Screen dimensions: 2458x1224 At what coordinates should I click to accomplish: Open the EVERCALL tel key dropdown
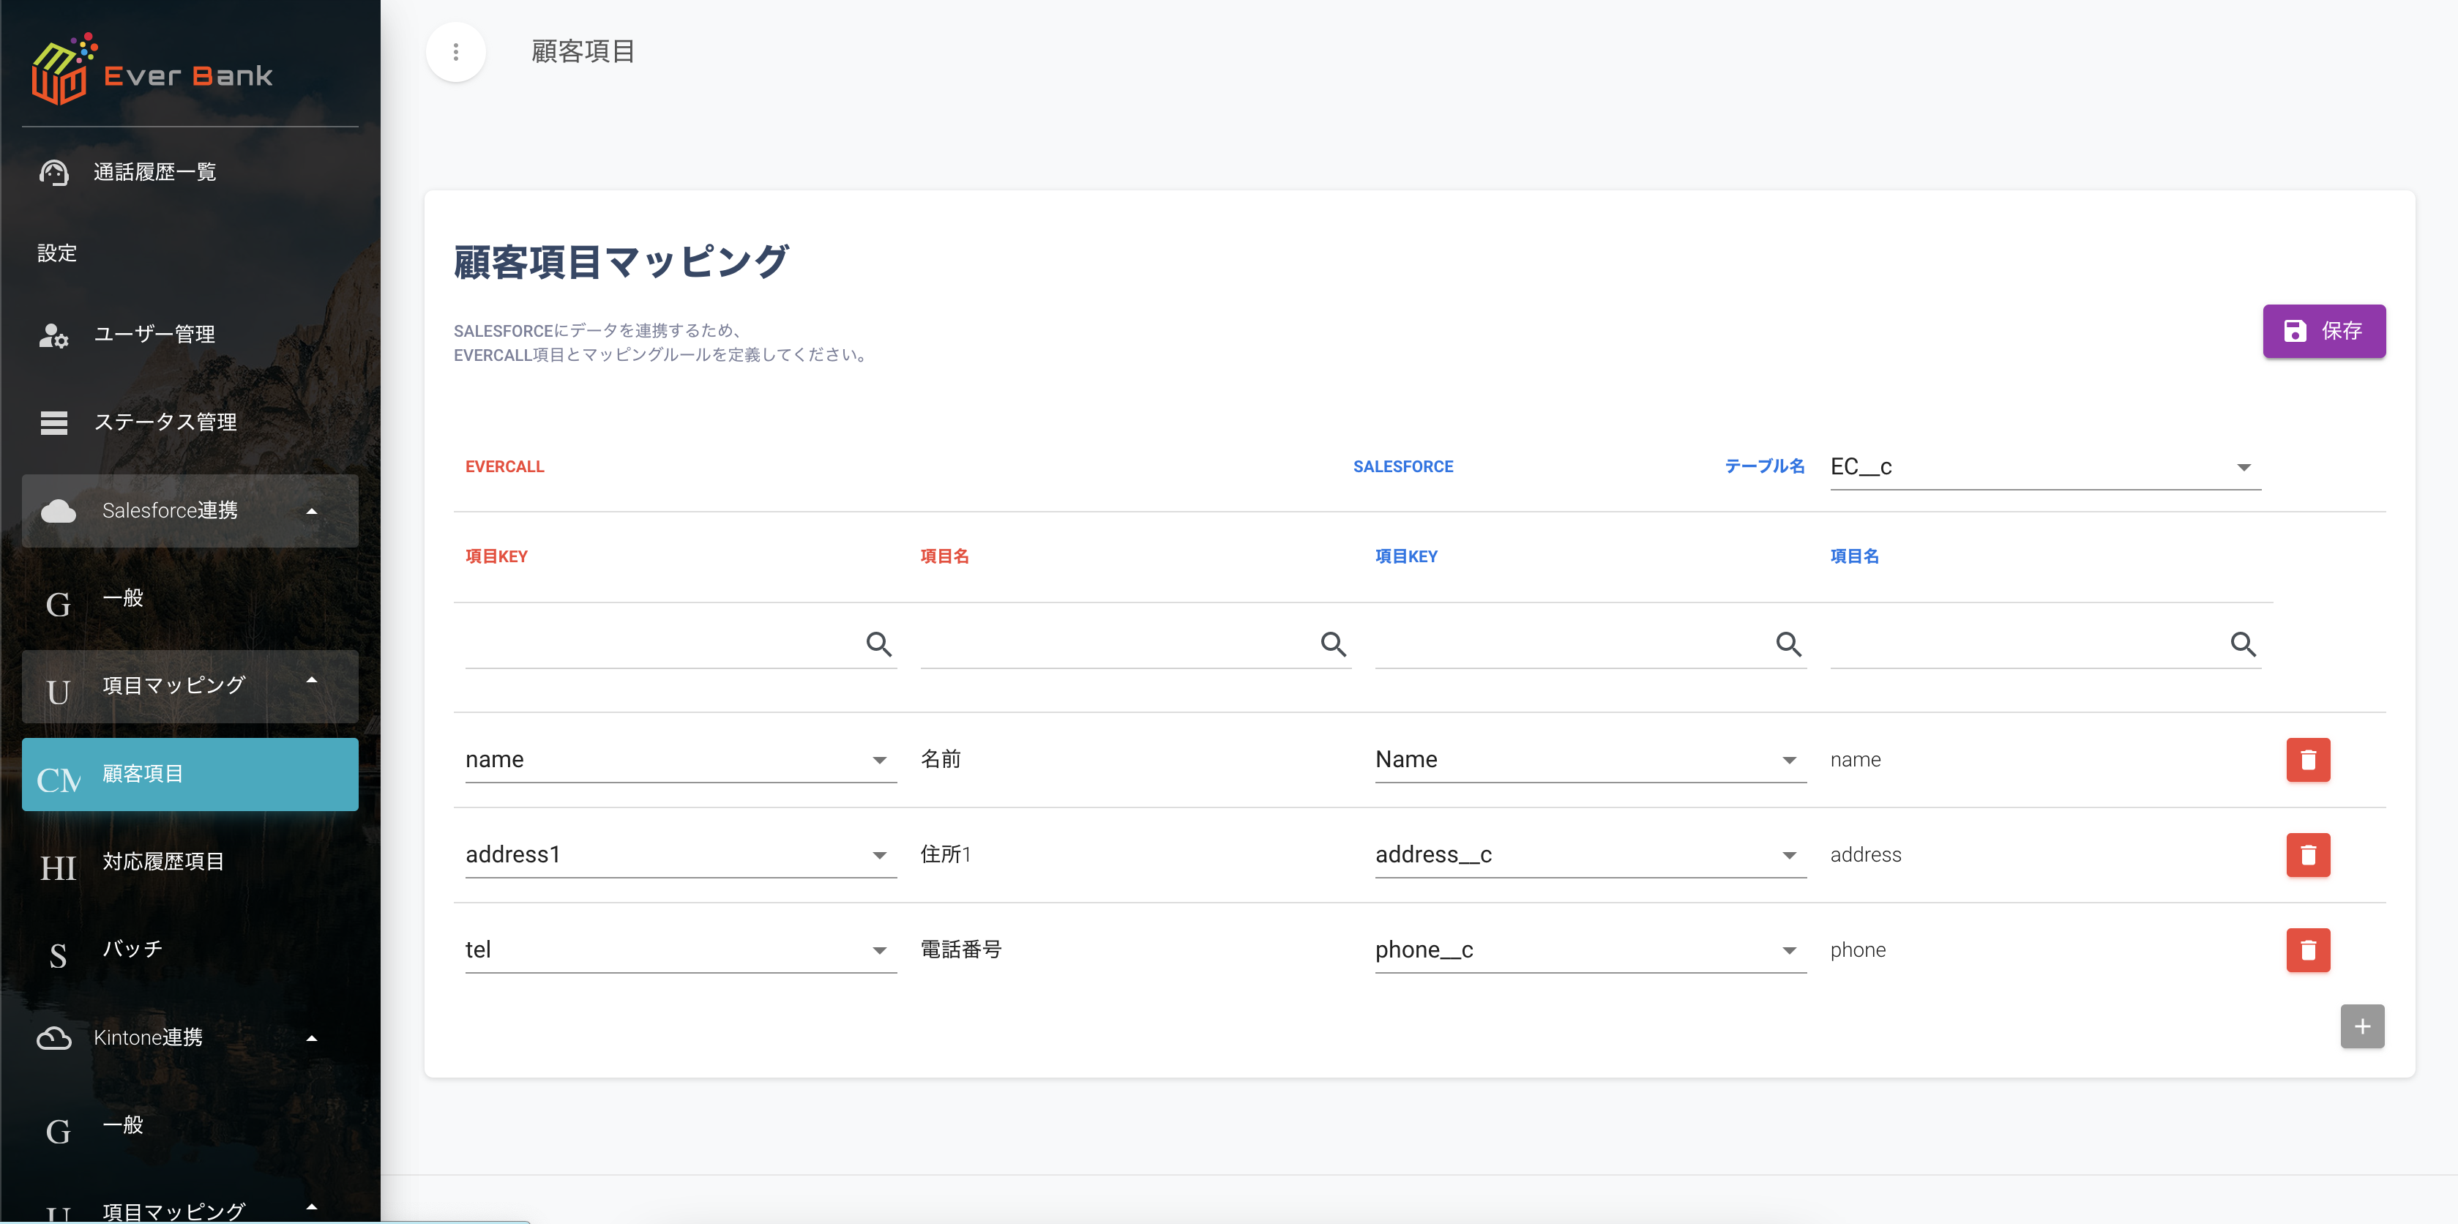pos(680,950)
